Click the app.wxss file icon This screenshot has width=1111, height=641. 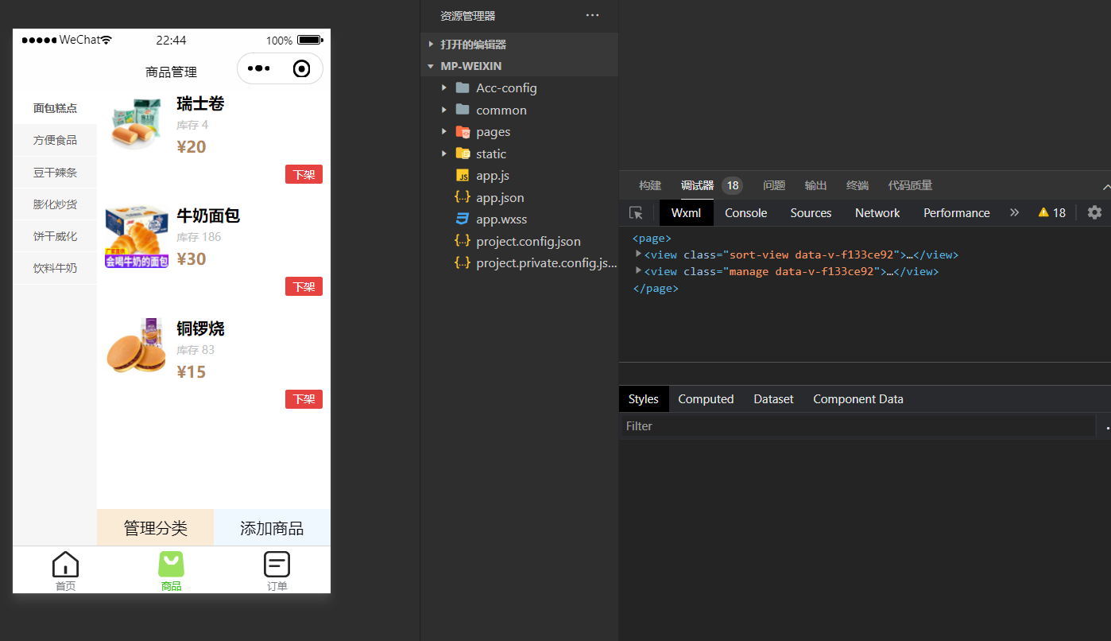(463, 219)
